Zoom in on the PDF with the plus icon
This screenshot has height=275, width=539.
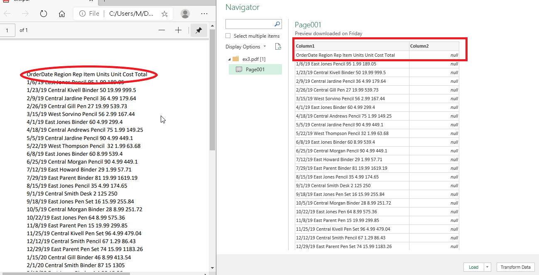point(178,30)
